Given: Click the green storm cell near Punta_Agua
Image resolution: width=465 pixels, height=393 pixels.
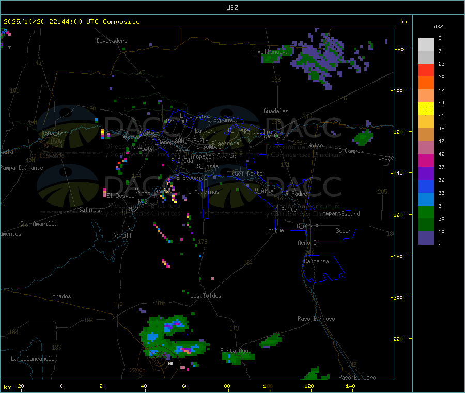Looking at the screenshot, I should click(237, 357).
